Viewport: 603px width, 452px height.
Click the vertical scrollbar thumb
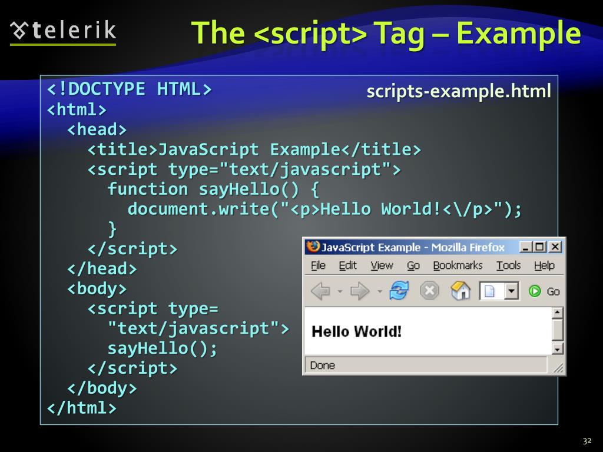pos(557,330)
